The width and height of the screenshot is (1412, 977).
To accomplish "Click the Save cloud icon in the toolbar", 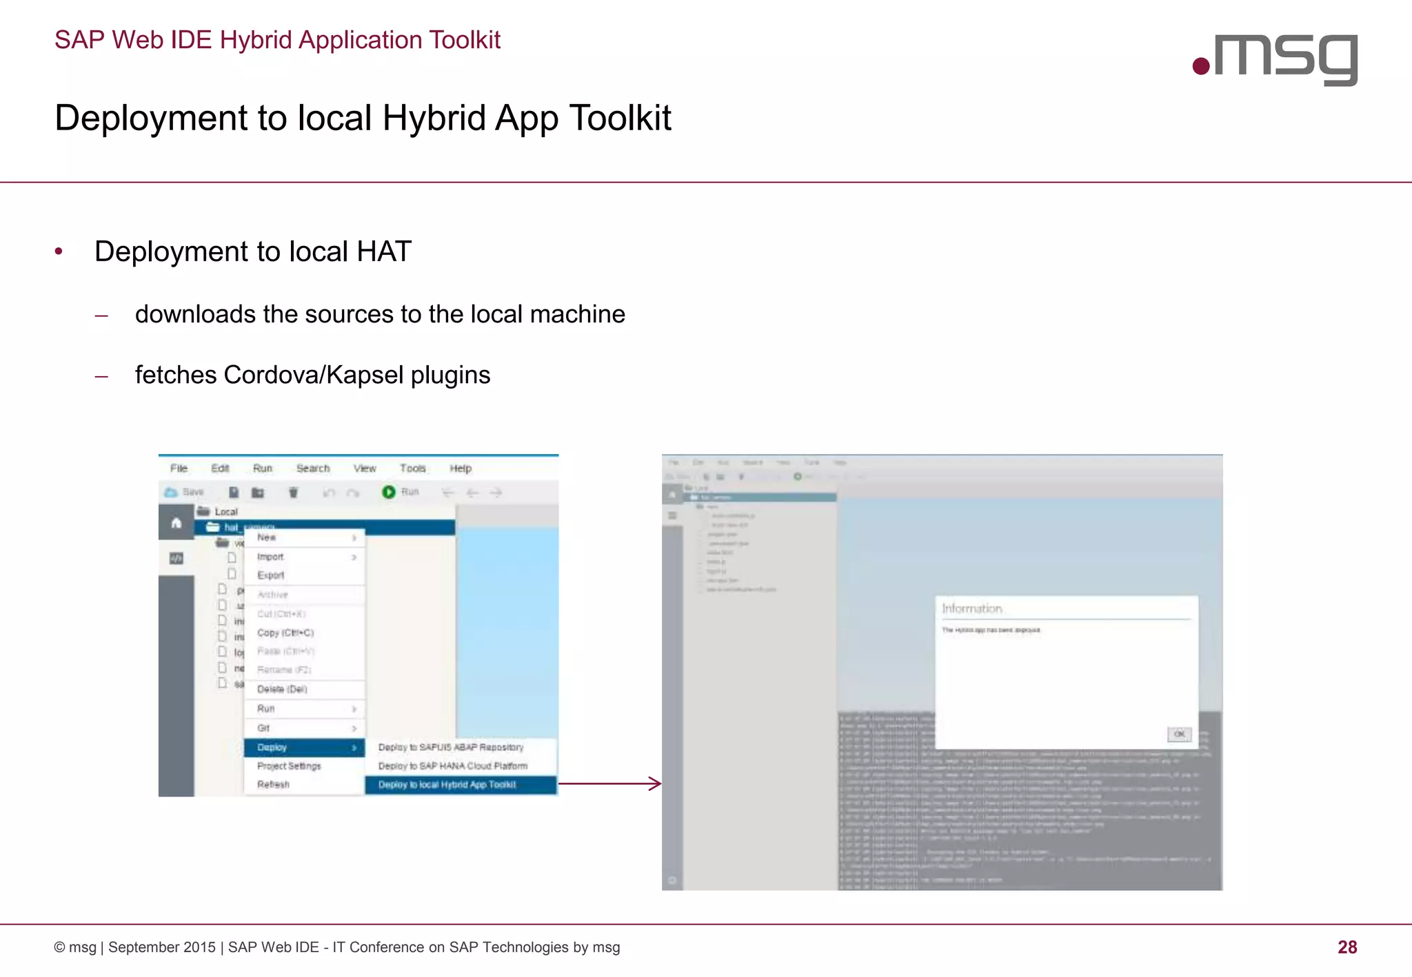I will [x=171, y=492].
